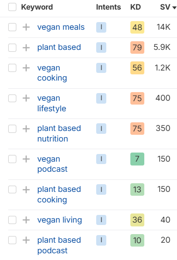Click the plus icon beside vegan meals
Viewport: 177px width, 260px height.
[x=26, y=27]
